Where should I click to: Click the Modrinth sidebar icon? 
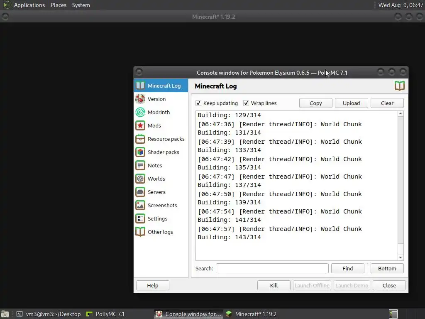140,112
